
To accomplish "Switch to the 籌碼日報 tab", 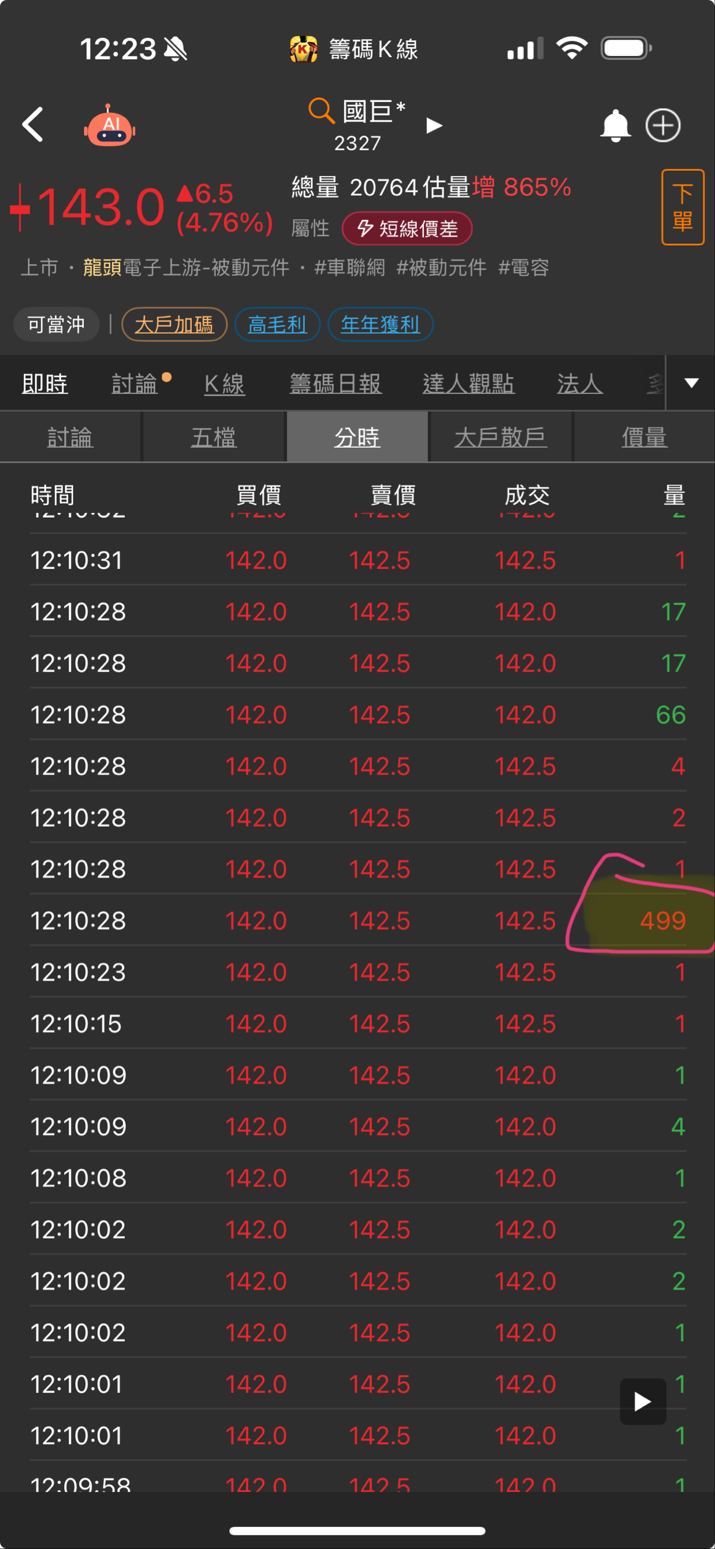I will pos(335,384).
